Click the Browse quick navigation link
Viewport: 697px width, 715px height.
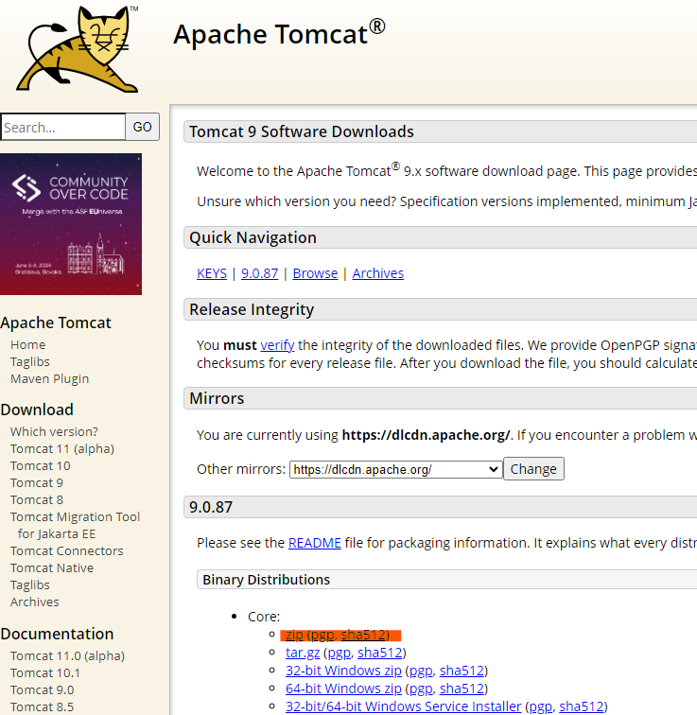[x=315, y=273]
